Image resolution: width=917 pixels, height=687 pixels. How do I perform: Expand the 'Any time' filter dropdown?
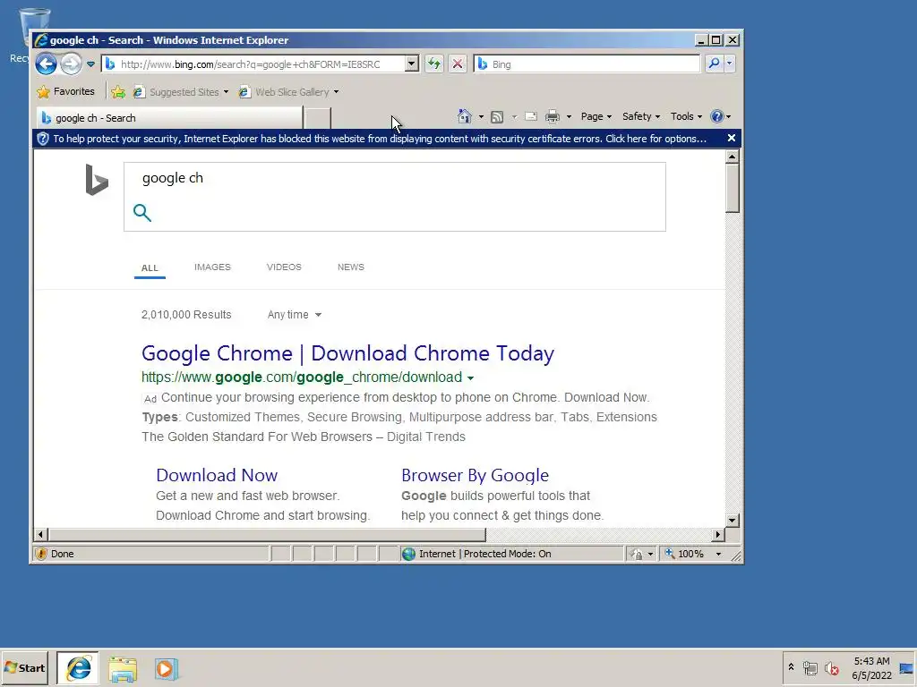click(x=294, y=315)
